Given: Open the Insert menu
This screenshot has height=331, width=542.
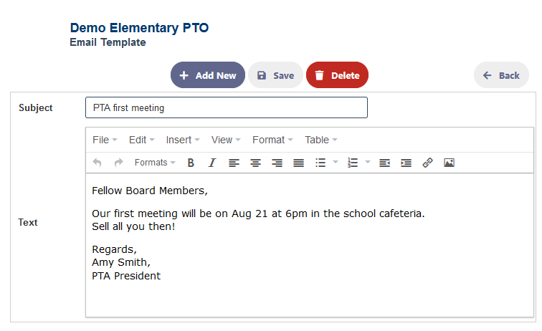Looking at the screenshot, I should pos(183,140).
